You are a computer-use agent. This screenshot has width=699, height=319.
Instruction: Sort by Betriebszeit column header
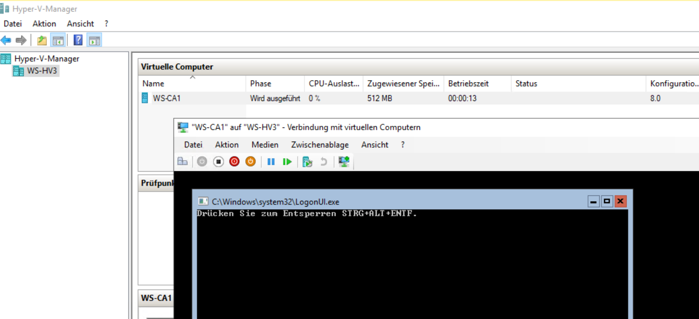click(477, 83)
